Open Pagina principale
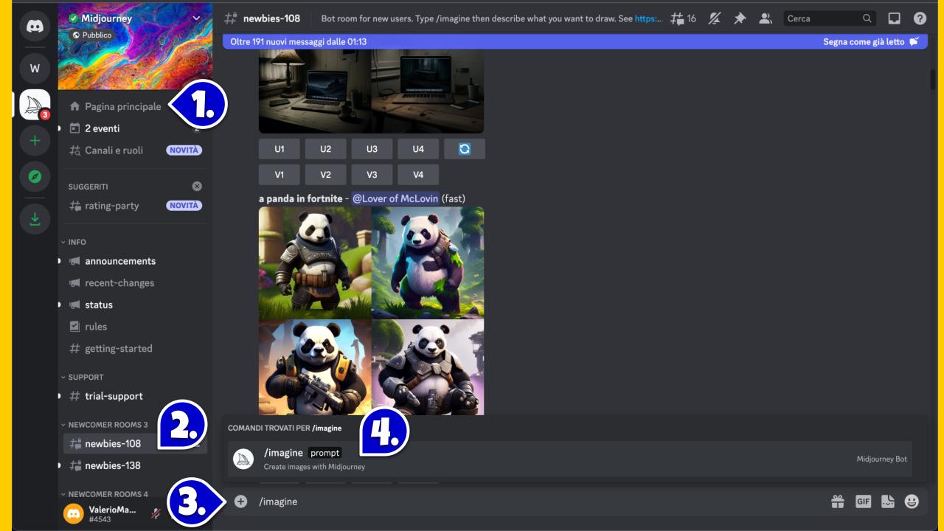This screenshot has height=531, width=944. coord(122,106)
